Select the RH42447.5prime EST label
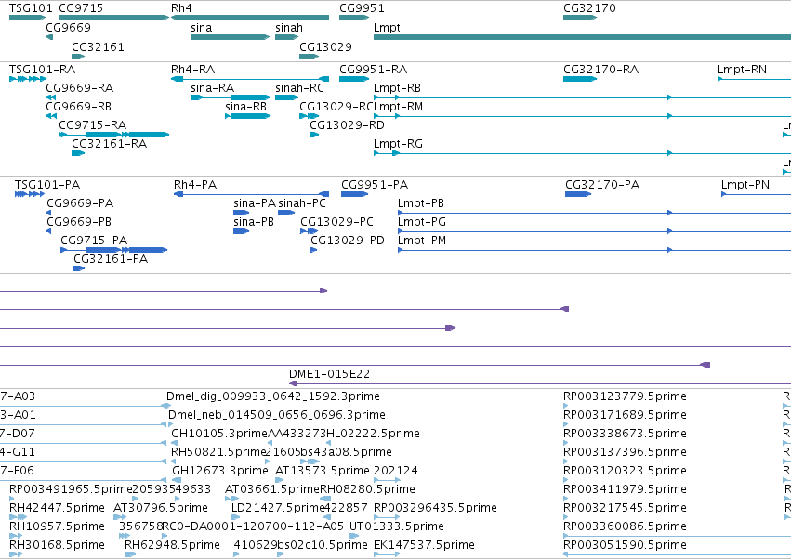 [57, 508]
